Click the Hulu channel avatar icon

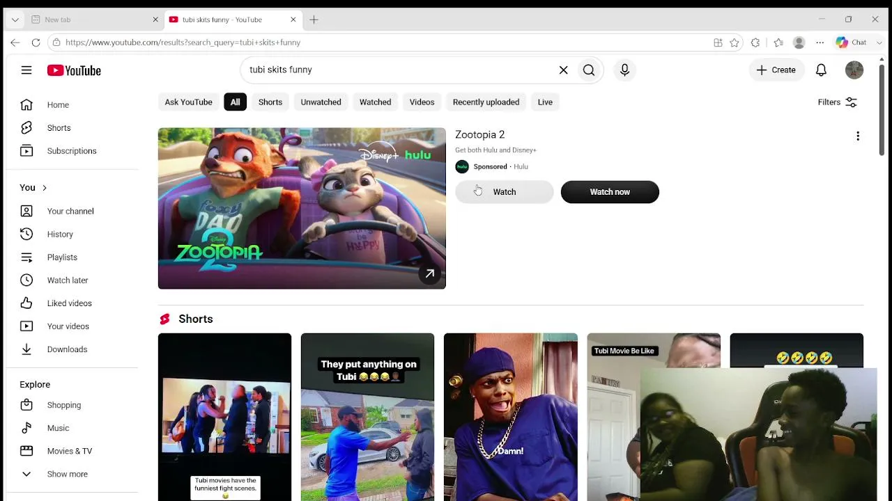[462, 167]
